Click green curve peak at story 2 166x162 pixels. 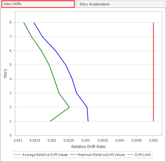69,107
